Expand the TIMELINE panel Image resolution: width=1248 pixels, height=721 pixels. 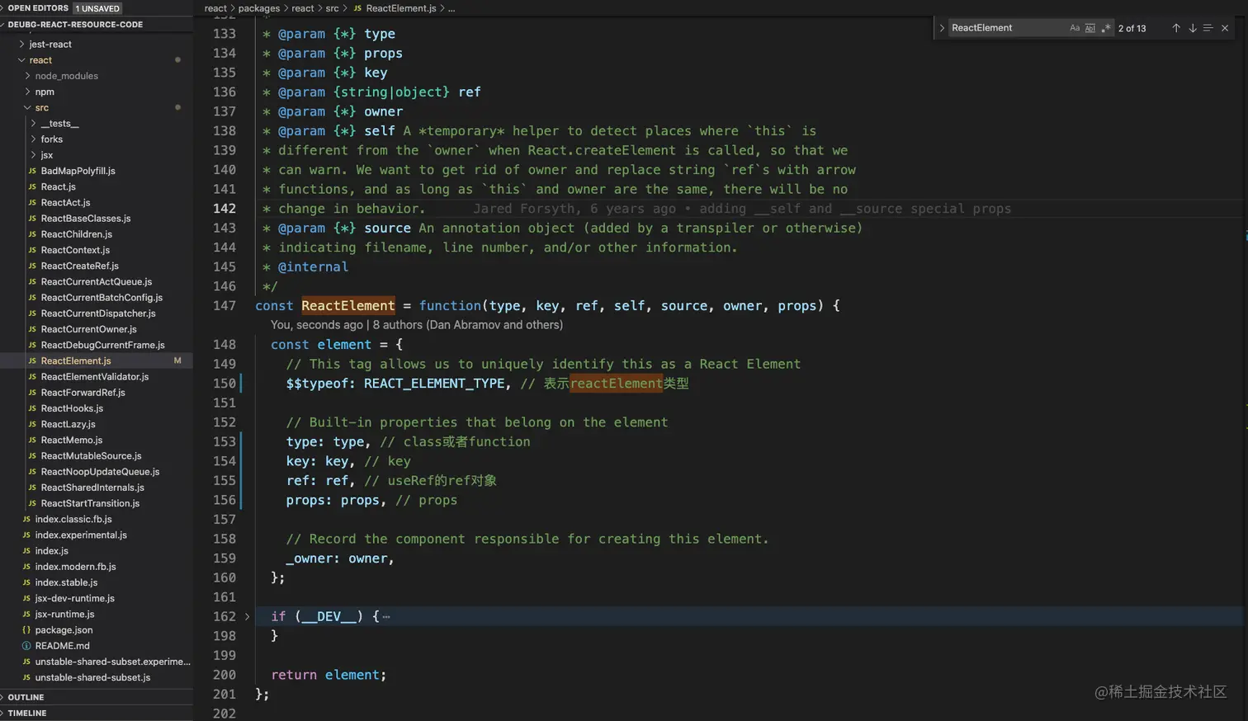tap(27, 713)
